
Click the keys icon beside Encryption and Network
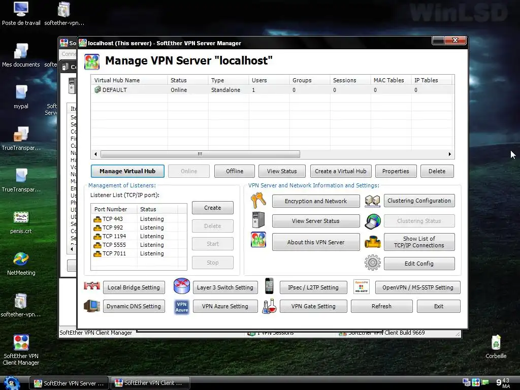[x=258, y=200]
